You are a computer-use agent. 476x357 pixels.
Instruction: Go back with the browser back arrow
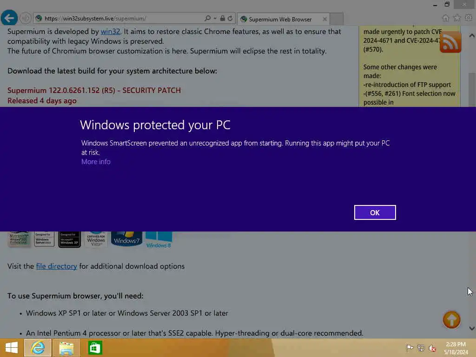pyautogui.click(x=9, y=18)
